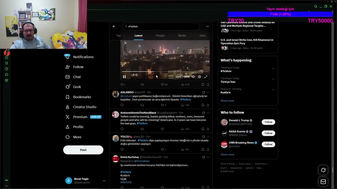Screen dimensions: 337x189
Task: Click the white Post button
Action: pyautogui.click(x=83, y=150)
